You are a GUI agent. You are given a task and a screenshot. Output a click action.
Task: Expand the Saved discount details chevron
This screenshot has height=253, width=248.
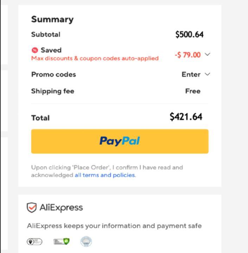tap(208, 55)
